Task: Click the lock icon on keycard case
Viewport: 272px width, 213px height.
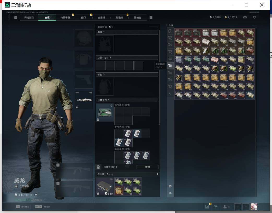Action: coord(98,120)
